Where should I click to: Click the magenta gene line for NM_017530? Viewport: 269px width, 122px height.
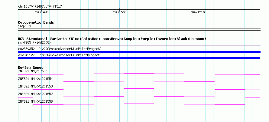[139, 74]
